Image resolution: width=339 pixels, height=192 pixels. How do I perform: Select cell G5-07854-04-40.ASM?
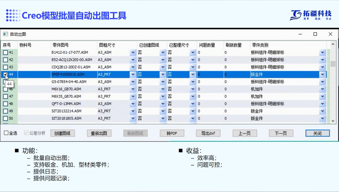click(x=74, y=82)
